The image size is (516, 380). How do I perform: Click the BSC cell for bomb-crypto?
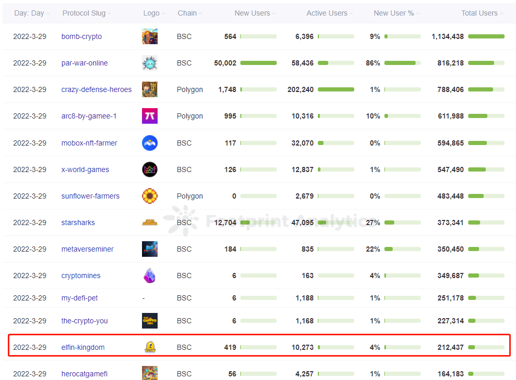184,36
